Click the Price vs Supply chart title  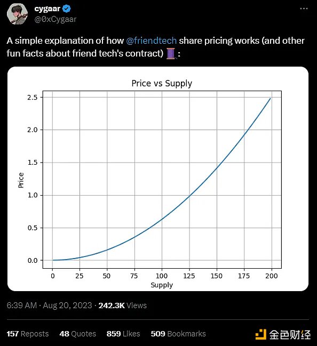(x=162, y=83)
